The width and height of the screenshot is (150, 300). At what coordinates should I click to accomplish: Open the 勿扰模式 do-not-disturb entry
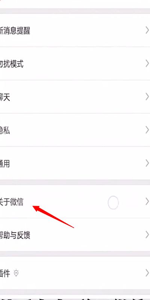pos(75,64)
